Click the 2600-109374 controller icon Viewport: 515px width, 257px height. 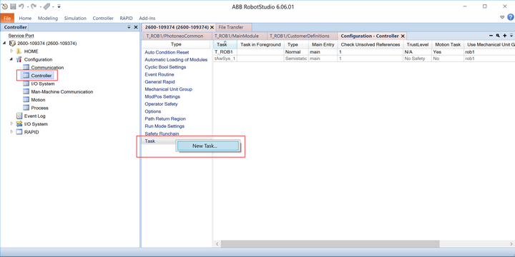tap(12, 44)
